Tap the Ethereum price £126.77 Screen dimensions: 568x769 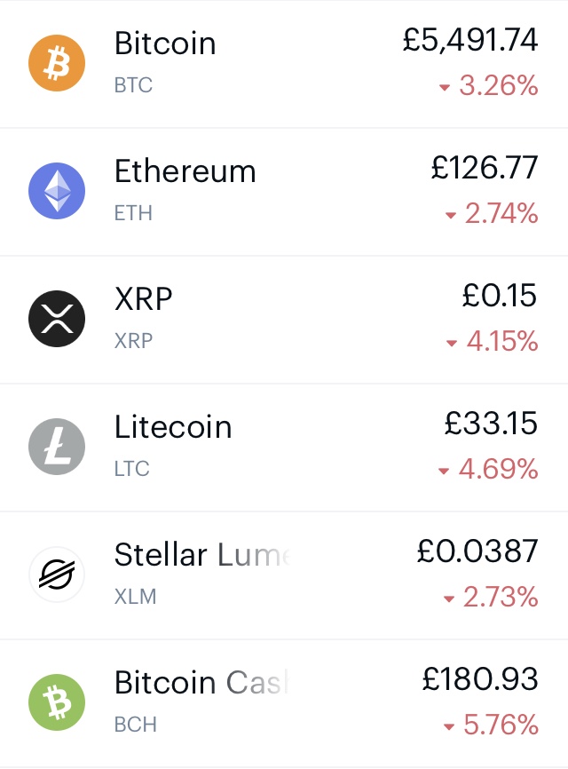coord(485,168)
